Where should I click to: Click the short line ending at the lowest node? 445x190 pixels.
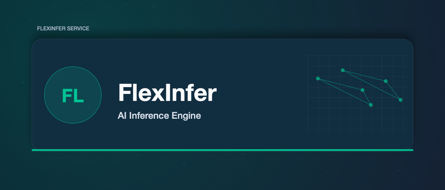(367, 98)
